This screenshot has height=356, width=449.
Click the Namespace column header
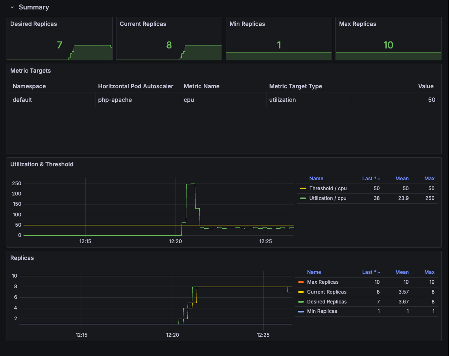point(29,86)
